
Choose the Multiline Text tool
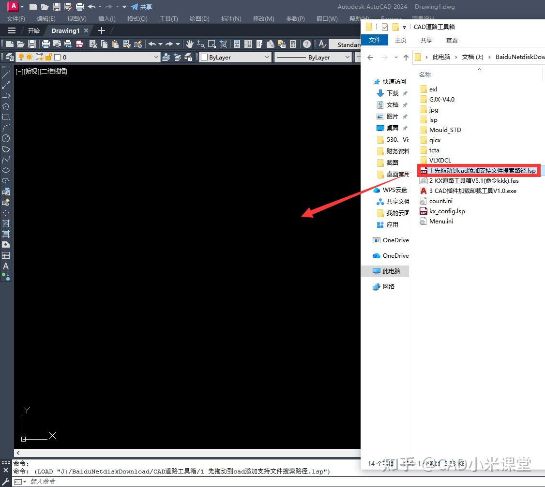coord(6,266)
